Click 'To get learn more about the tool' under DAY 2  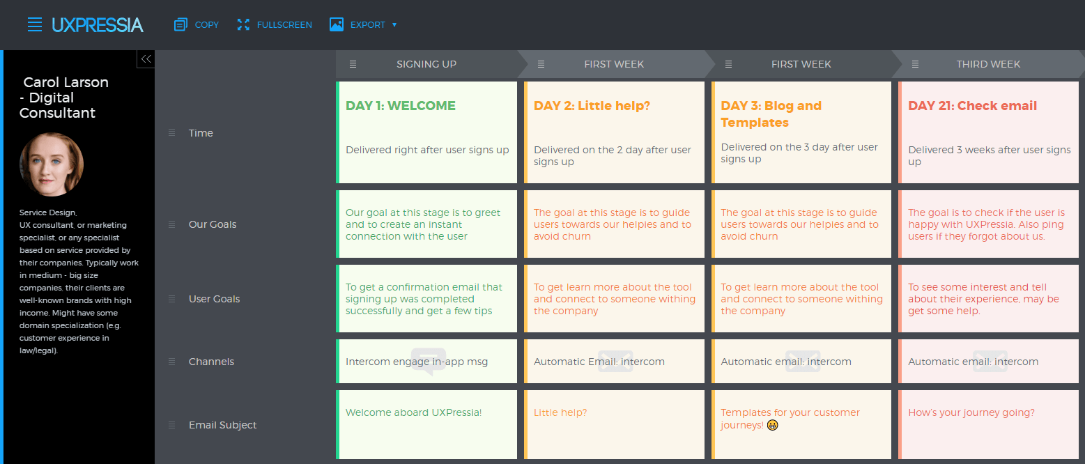pyautogui.click(x=614, y=299)
